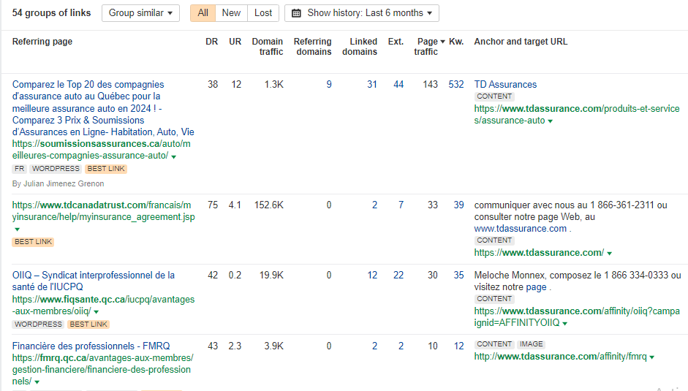The width and height of the screenshot is (688, 391).
Task: Open the fmrq.qc.ca referring page URL
Action: (x=102, y=370)
